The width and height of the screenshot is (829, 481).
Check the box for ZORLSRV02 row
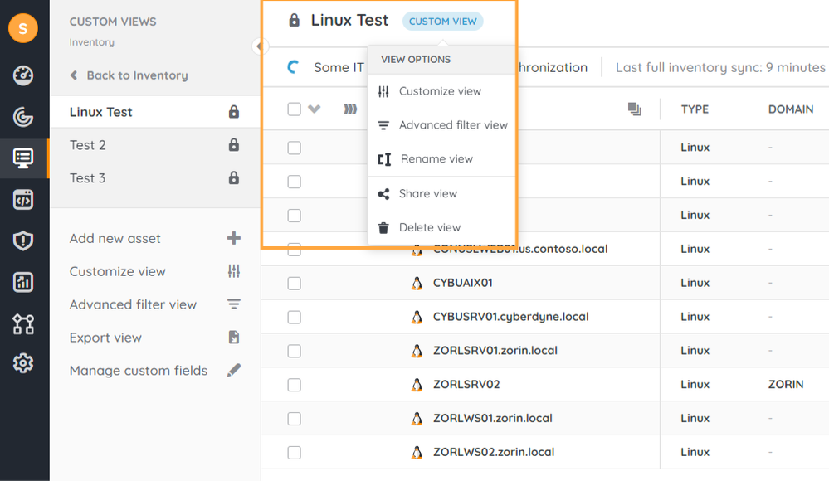tap(294, 385)
